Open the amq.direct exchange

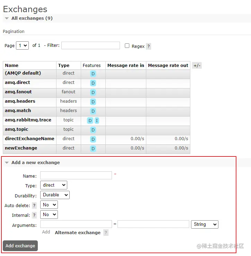pyautogui.click(x=17, y=82)
